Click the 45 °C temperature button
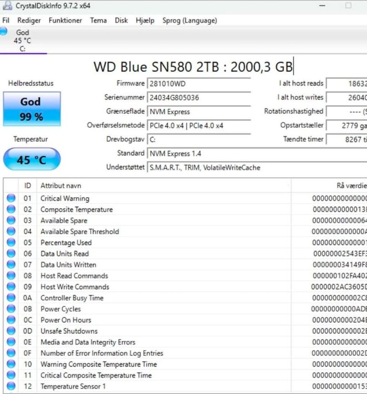 coord(32,160)
